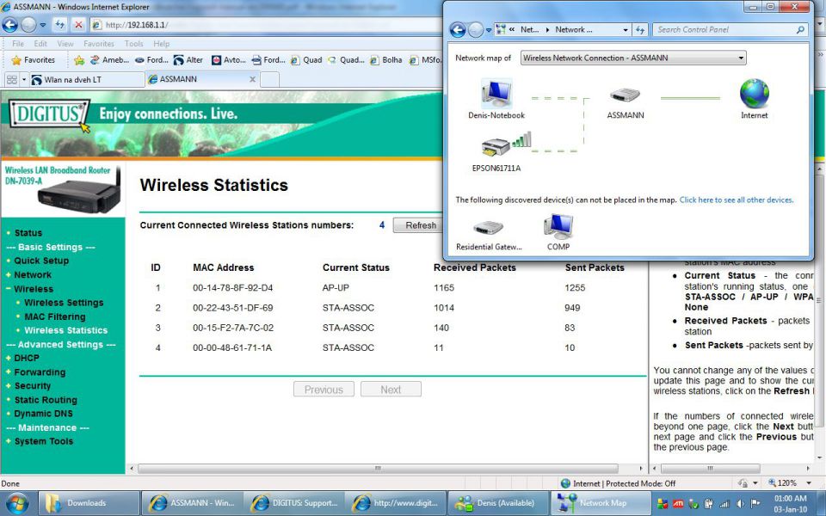Click 'Click here to see all other devices'
Screen dimensions: 826x516
pos(737,200)
